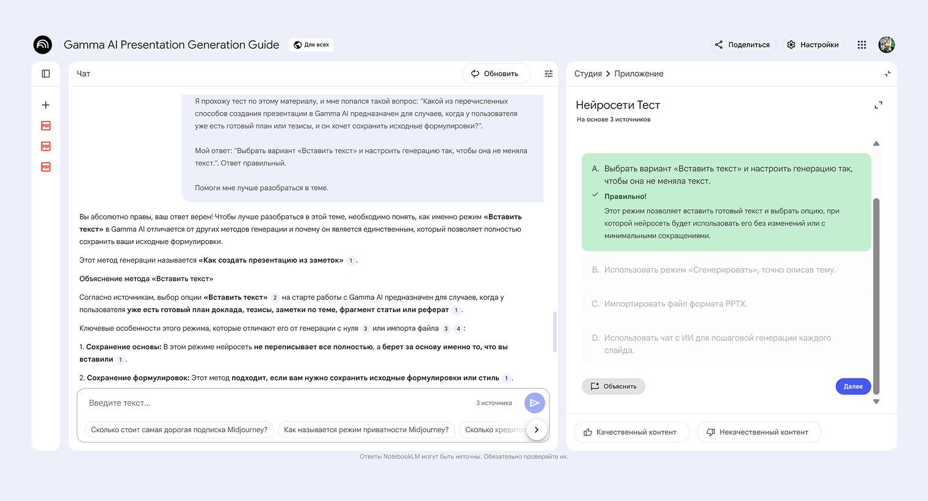Rate with «Некачественный контент» thumbs down
This screenshot has height=501, width=928.
[x=759, y=432]
